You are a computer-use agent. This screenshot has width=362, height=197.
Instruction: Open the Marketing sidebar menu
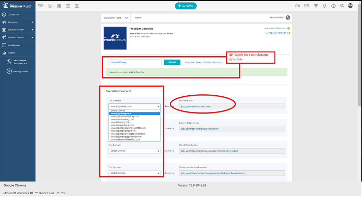coord(18,22)
